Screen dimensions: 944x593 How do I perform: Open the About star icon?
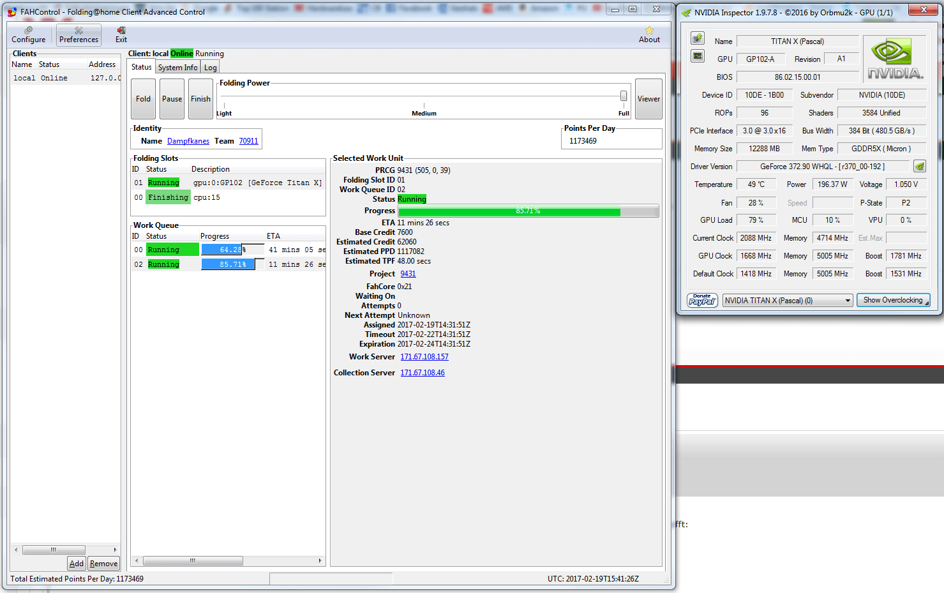[x=649, y=35]
